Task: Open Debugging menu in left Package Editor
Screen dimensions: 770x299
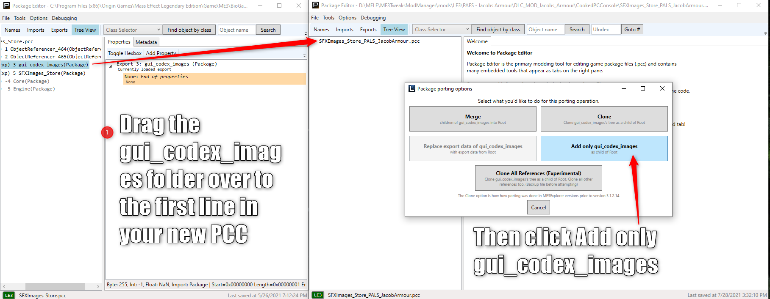Action: (64, 18)
